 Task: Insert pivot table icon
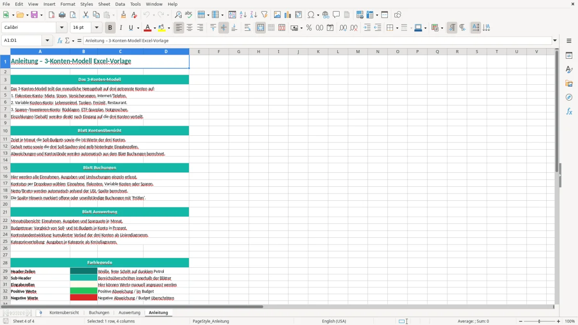point(299,15)
